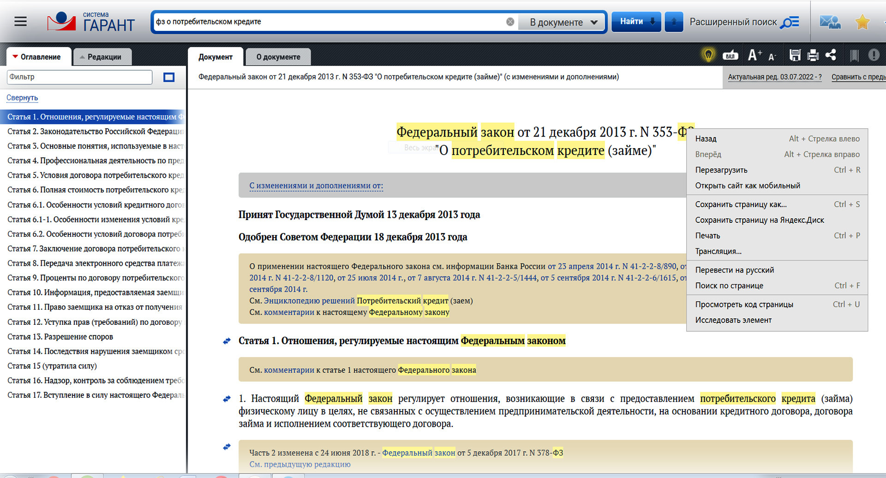
Task: Choose 'Поиск по странице' in context menu
Action: pos(729,286)
